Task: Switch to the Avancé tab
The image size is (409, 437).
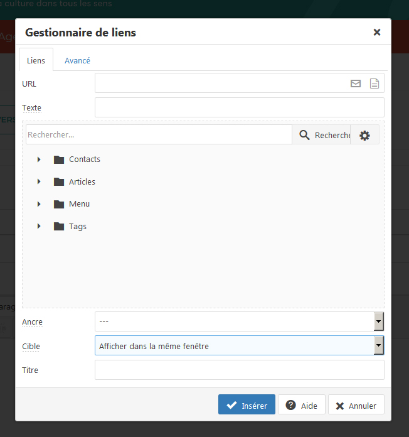Action: [77, 60]
